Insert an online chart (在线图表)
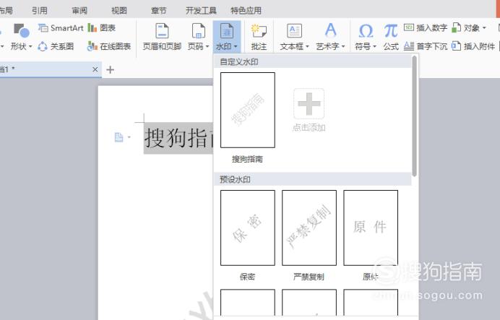This screenshot has height=320, width=500. 108,46
